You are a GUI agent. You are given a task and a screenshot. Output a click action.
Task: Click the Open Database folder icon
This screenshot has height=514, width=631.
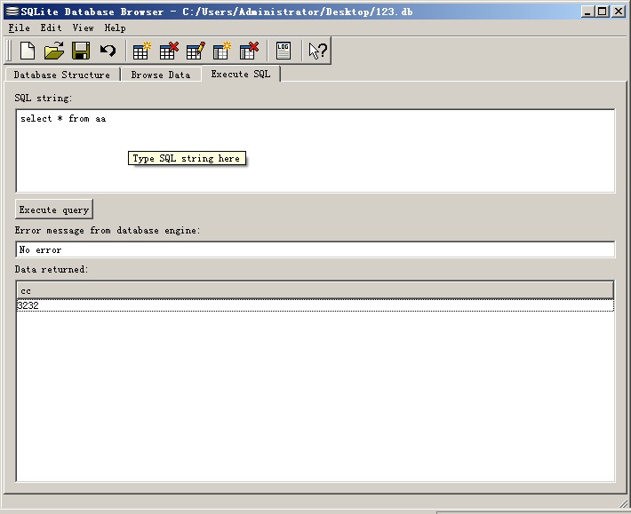click(54, 51)
